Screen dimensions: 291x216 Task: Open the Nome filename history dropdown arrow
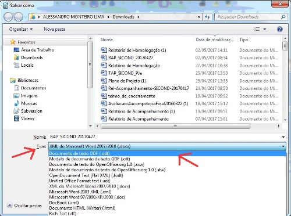(x=283, y=137)
